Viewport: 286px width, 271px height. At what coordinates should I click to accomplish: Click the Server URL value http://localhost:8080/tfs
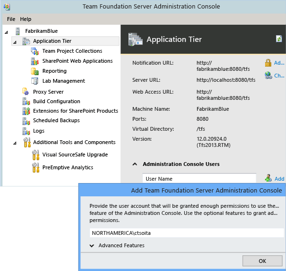pos(226,80)
